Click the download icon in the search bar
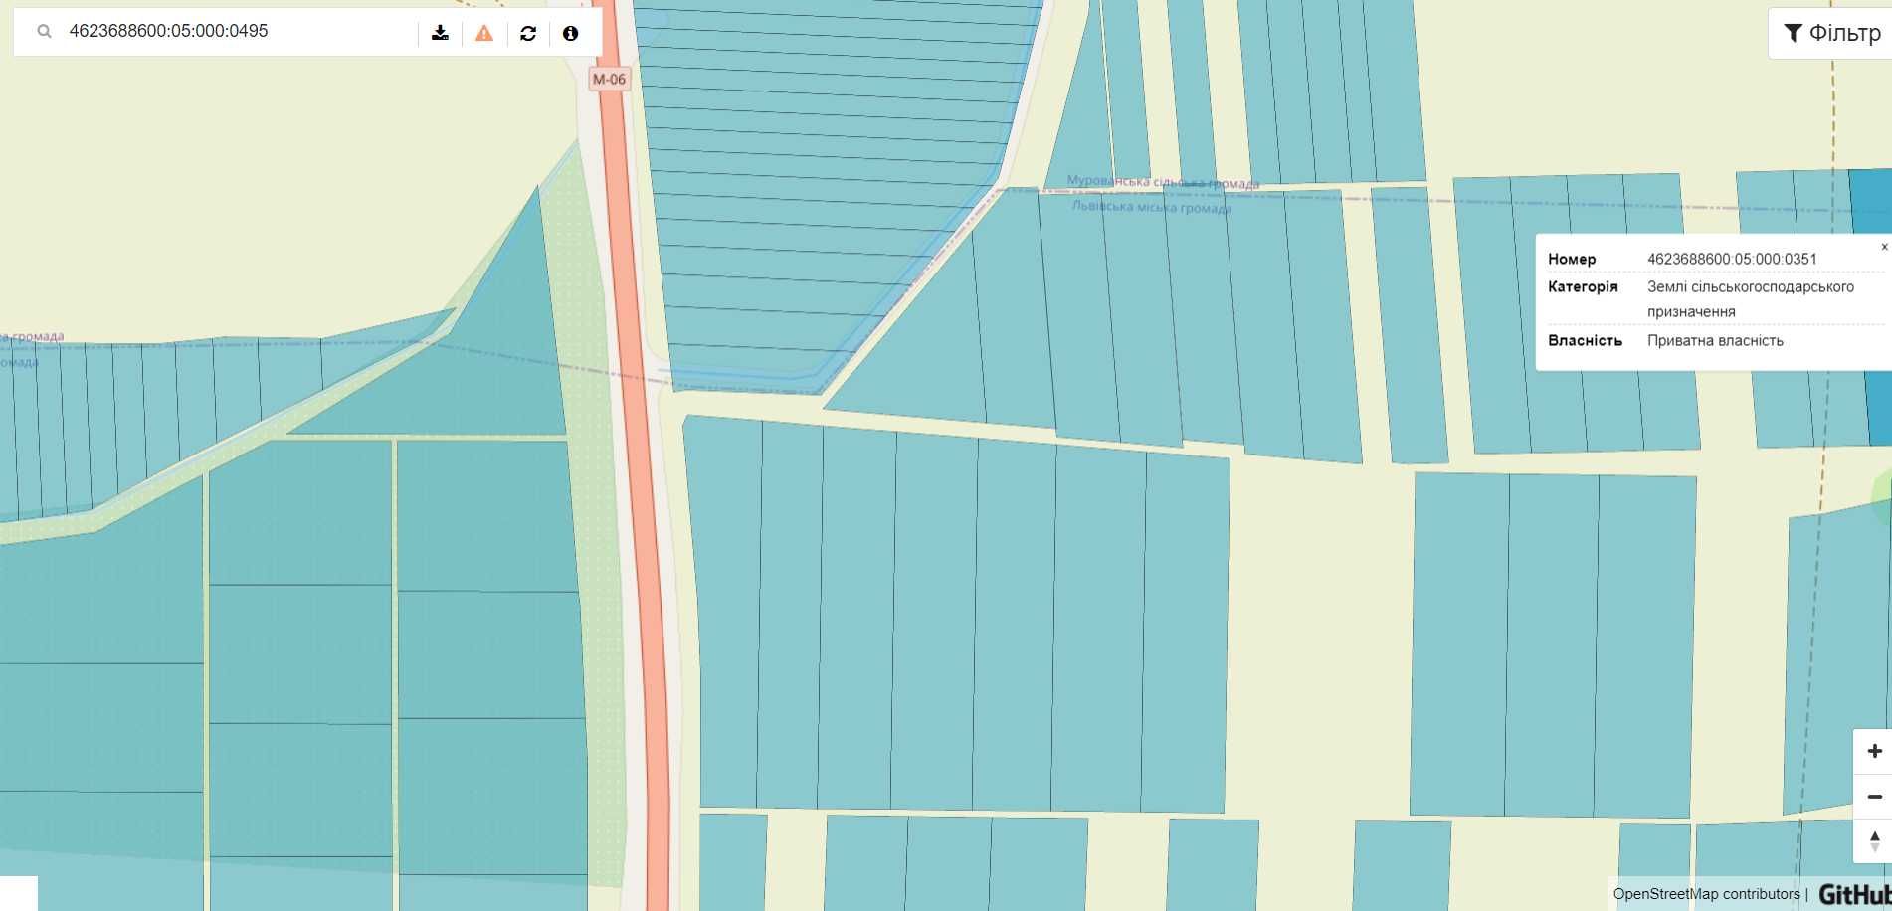 tap(440, 33)
